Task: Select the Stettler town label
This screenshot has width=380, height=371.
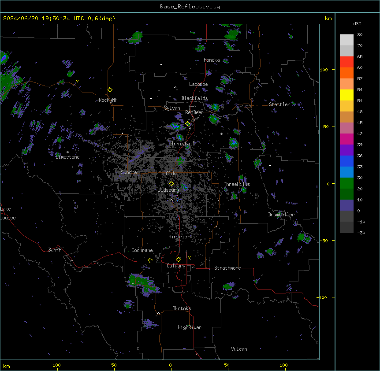Action: click(279, 104)
